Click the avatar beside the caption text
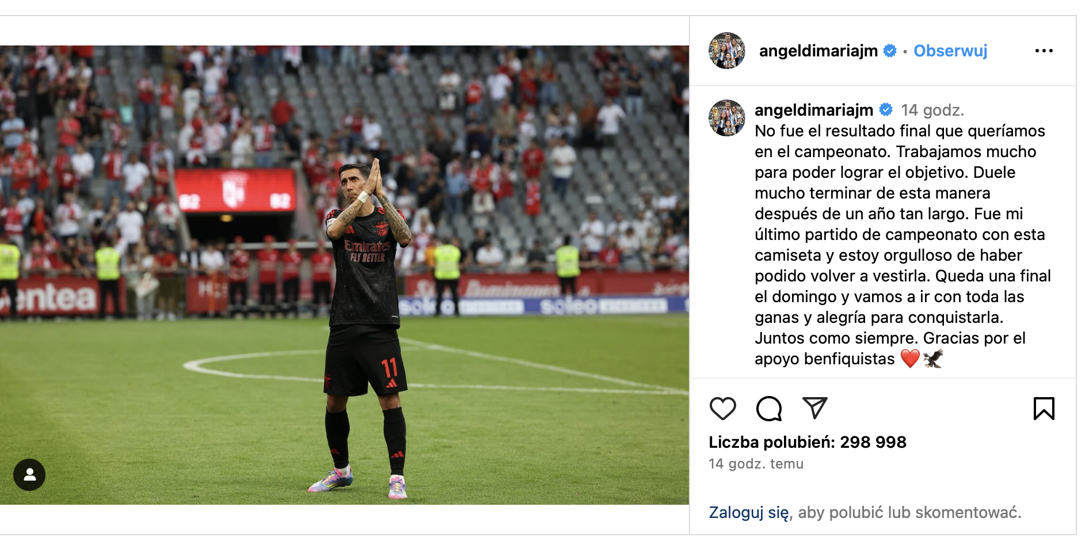 pyautogui.click(x=727, y=118)
